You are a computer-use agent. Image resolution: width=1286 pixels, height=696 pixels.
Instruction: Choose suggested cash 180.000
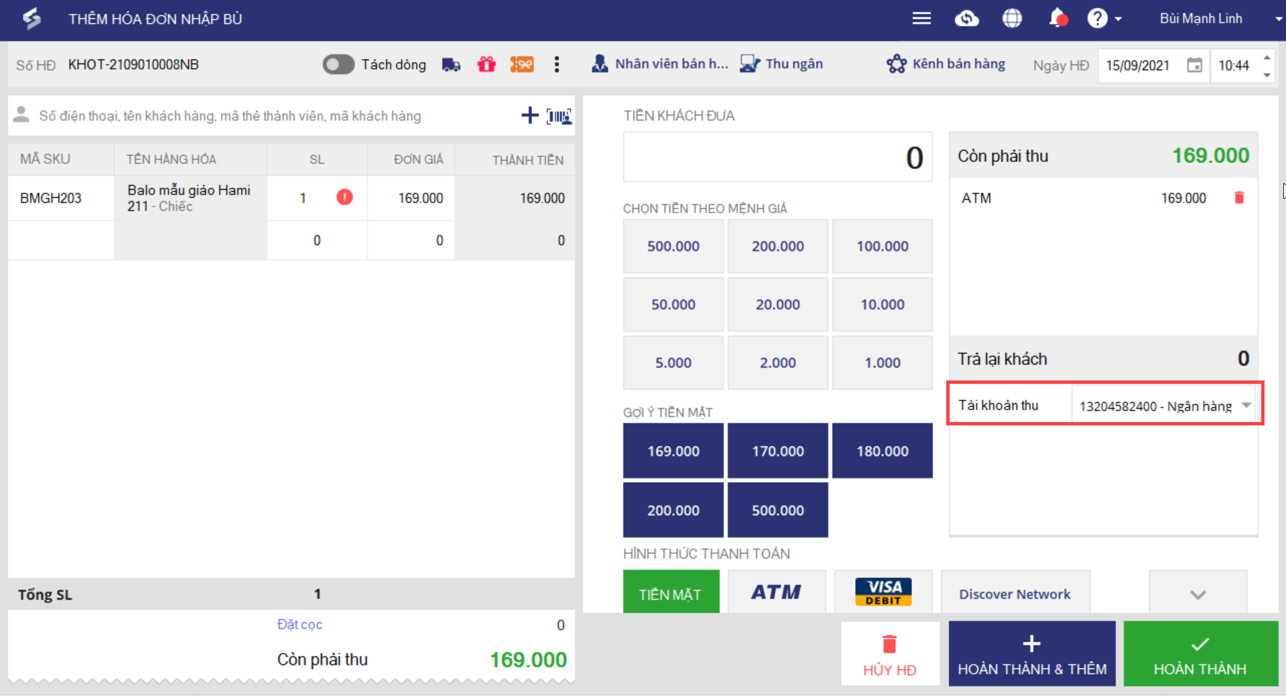(882, 451)
